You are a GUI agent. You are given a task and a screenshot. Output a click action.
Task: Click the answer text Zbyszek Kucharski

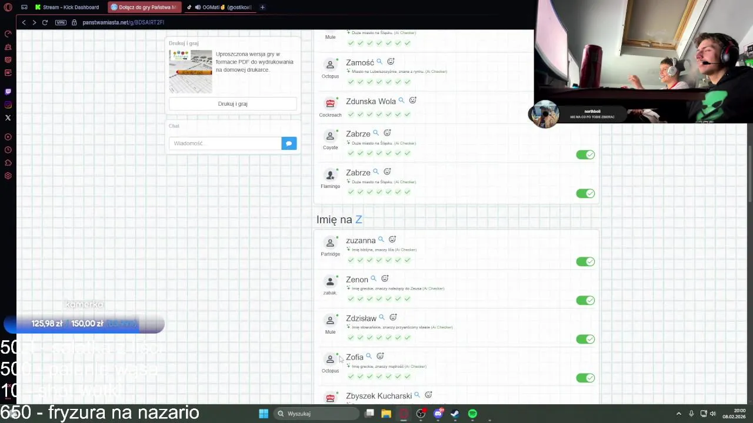click(x=379, y=396)
